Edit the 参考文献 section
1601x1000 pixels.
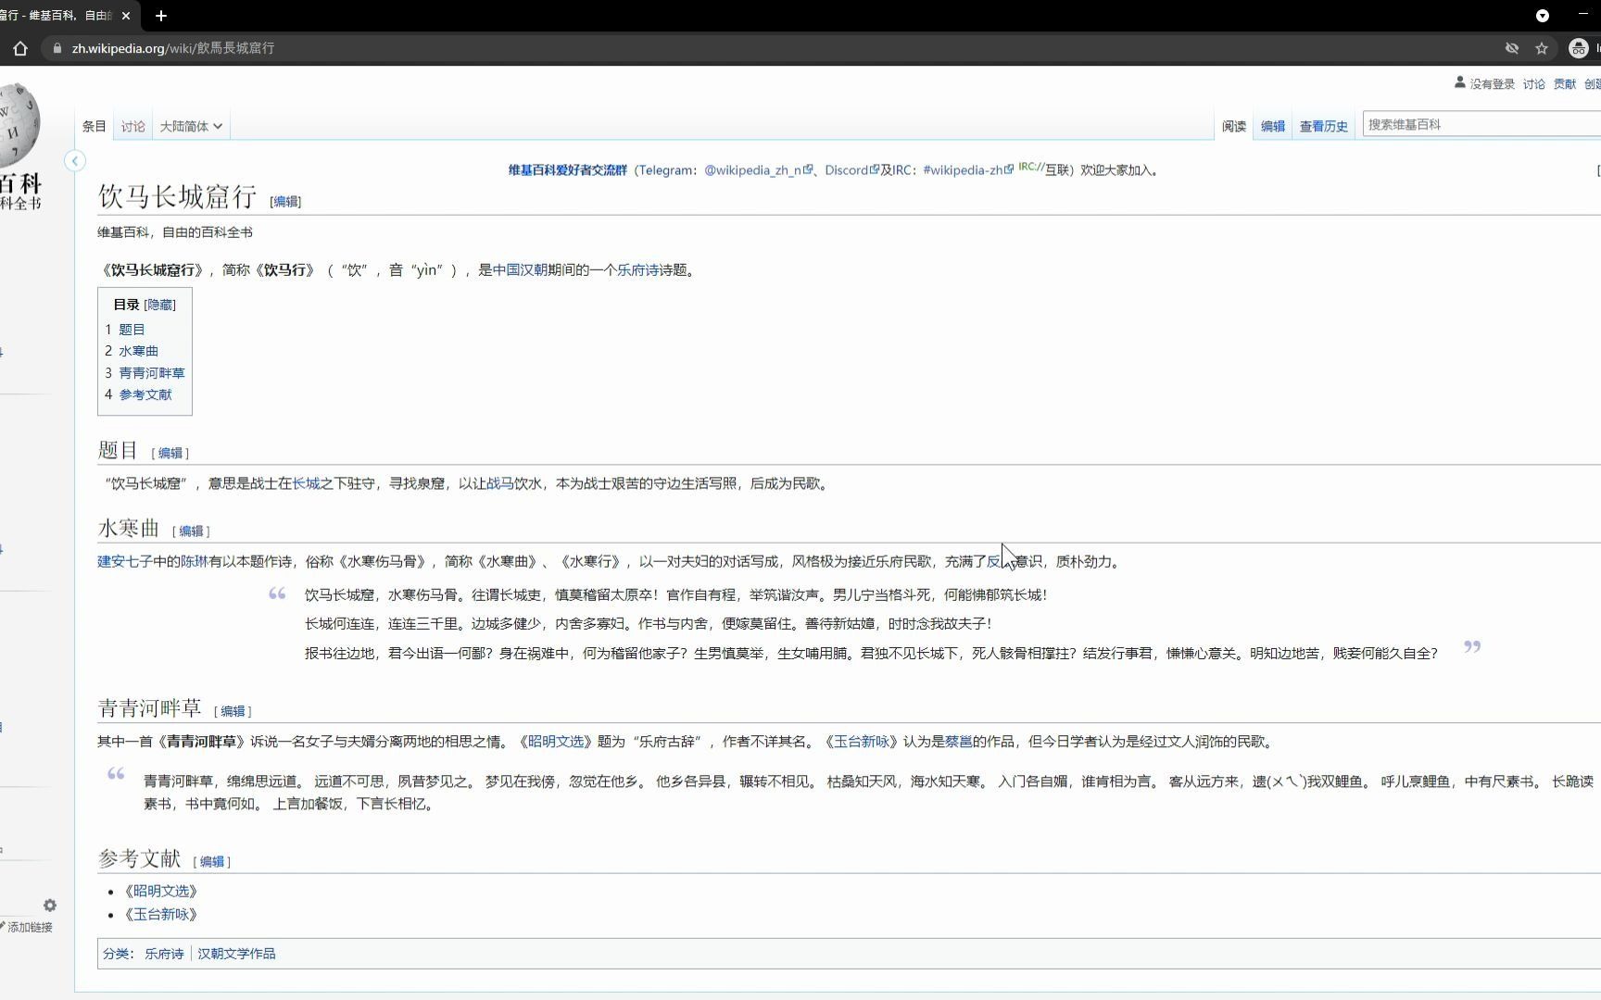point(211,861)
